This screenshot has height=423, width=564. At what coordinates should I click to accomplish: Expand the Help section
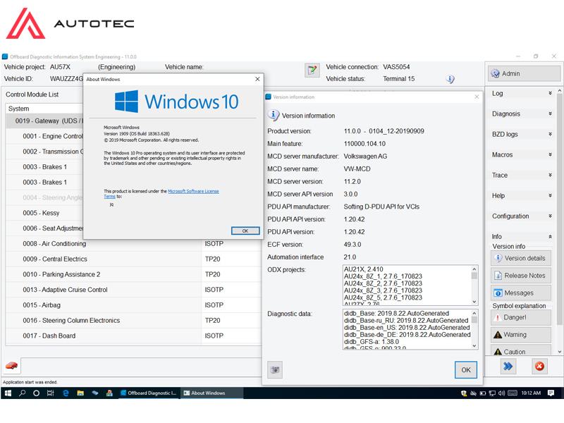pos(522,196)
